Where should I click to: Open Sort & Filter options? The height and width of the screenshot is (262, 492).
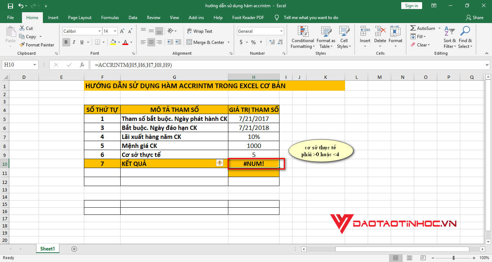[x=449, y=37]
